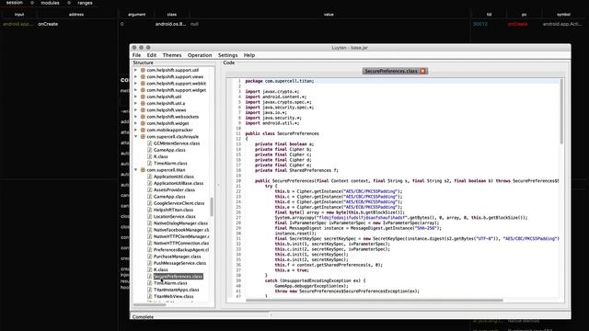This screenshot has width=589, height=331.
Task: Click the 'tid' column header in background window
Action: 489,15
